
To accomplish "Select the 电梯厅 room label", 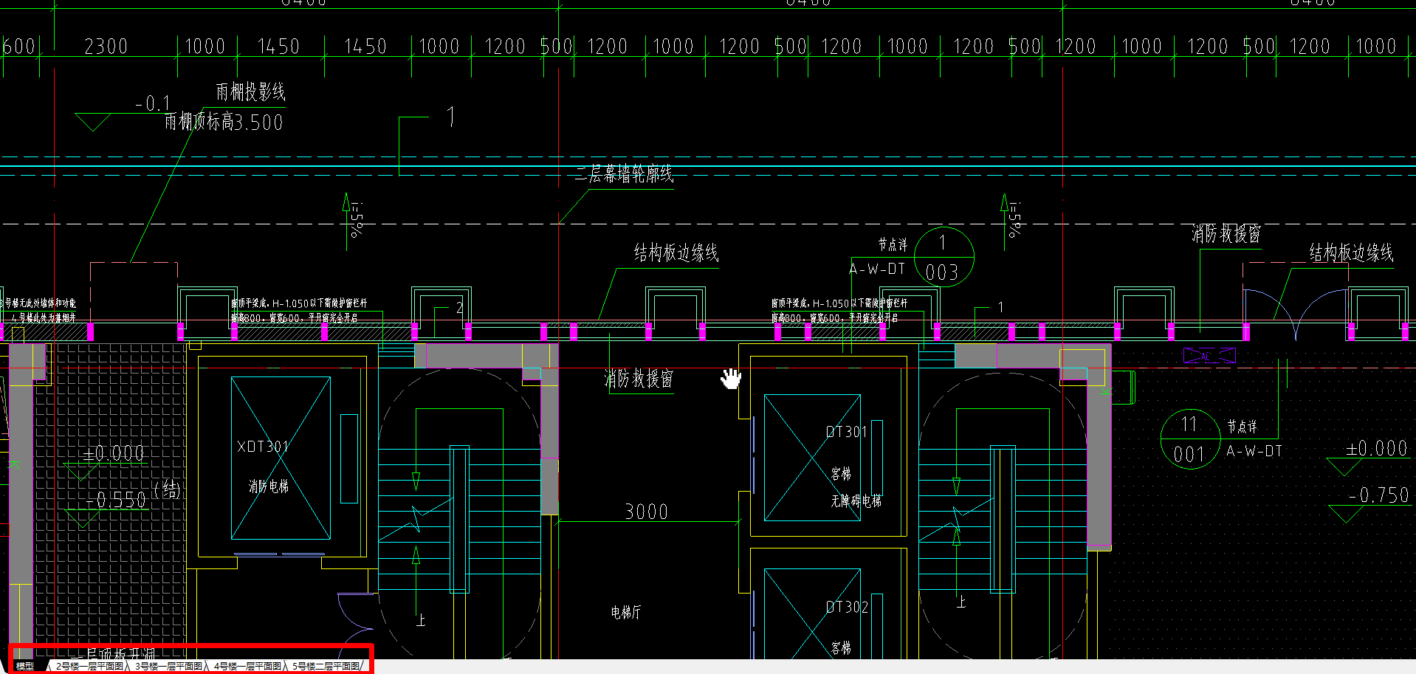I will tap(626, 612).
